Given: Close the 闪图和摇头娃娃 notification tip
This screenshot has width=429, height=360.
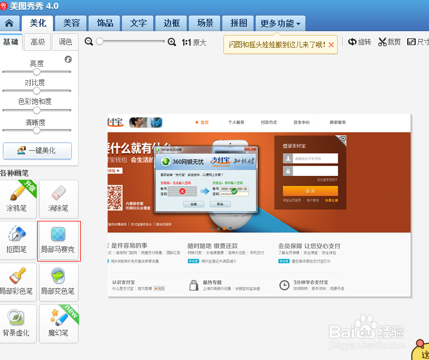Looking at the screenshot, I should point(331,45).
